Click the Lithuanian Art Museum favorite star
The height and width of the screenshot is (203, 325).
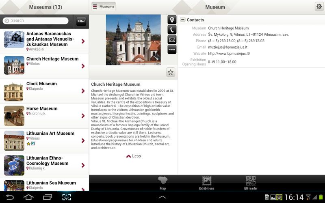(x=28, y=144)
